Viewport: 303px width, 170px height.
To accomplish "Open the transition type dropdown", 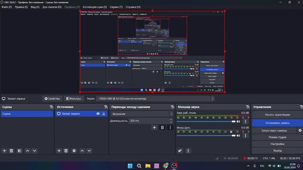I will point(142,114).
